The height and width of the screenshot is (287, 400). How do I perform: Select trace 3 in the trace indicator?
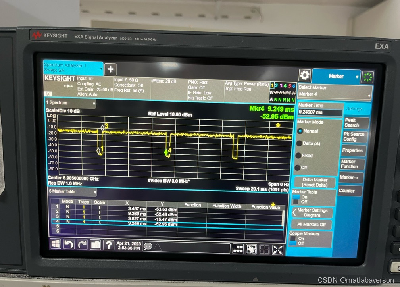coord(281,86)
